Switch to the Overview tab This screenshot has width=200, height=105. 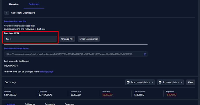pos(14,4)
